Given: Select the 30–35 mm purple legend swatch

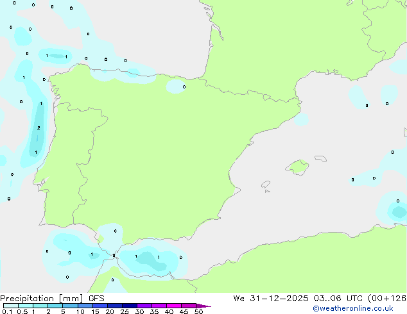Looking at the screenshot, I should pyautogui.click(x=144, y=306).
